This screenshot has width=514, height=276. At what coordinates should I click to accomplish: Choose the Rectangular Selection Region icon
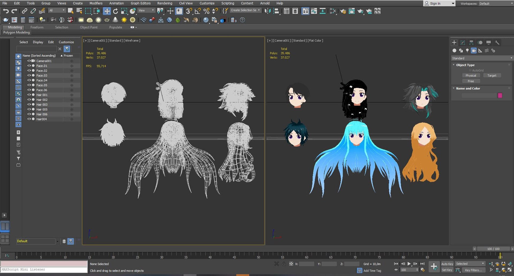pos(88,11)
